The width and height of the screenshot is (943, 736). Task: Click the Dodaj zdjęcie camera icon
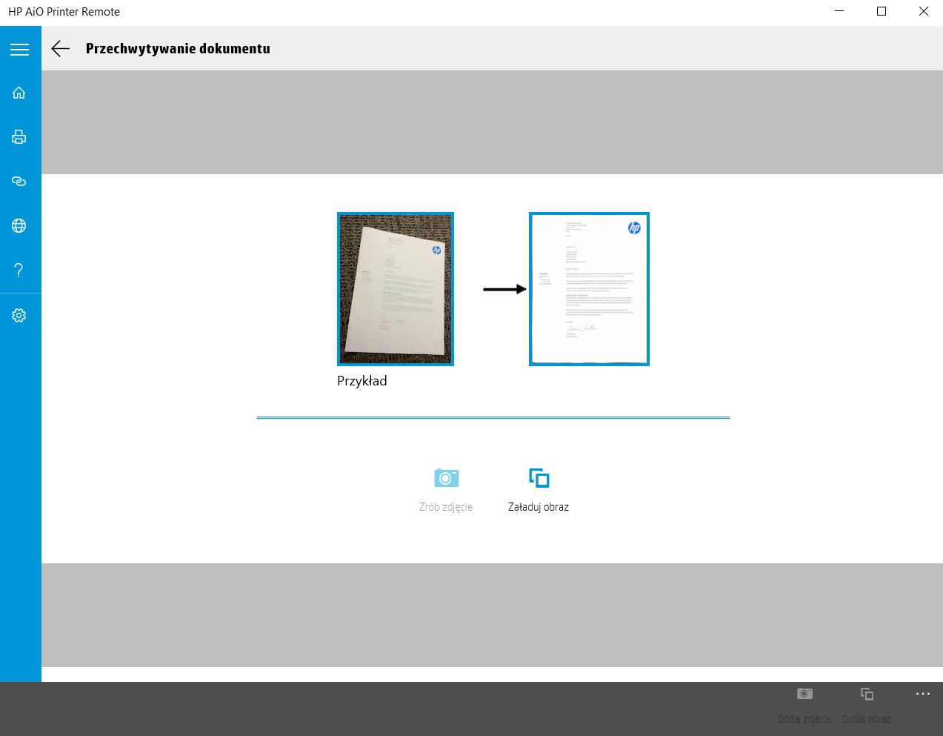coord(804,694)
